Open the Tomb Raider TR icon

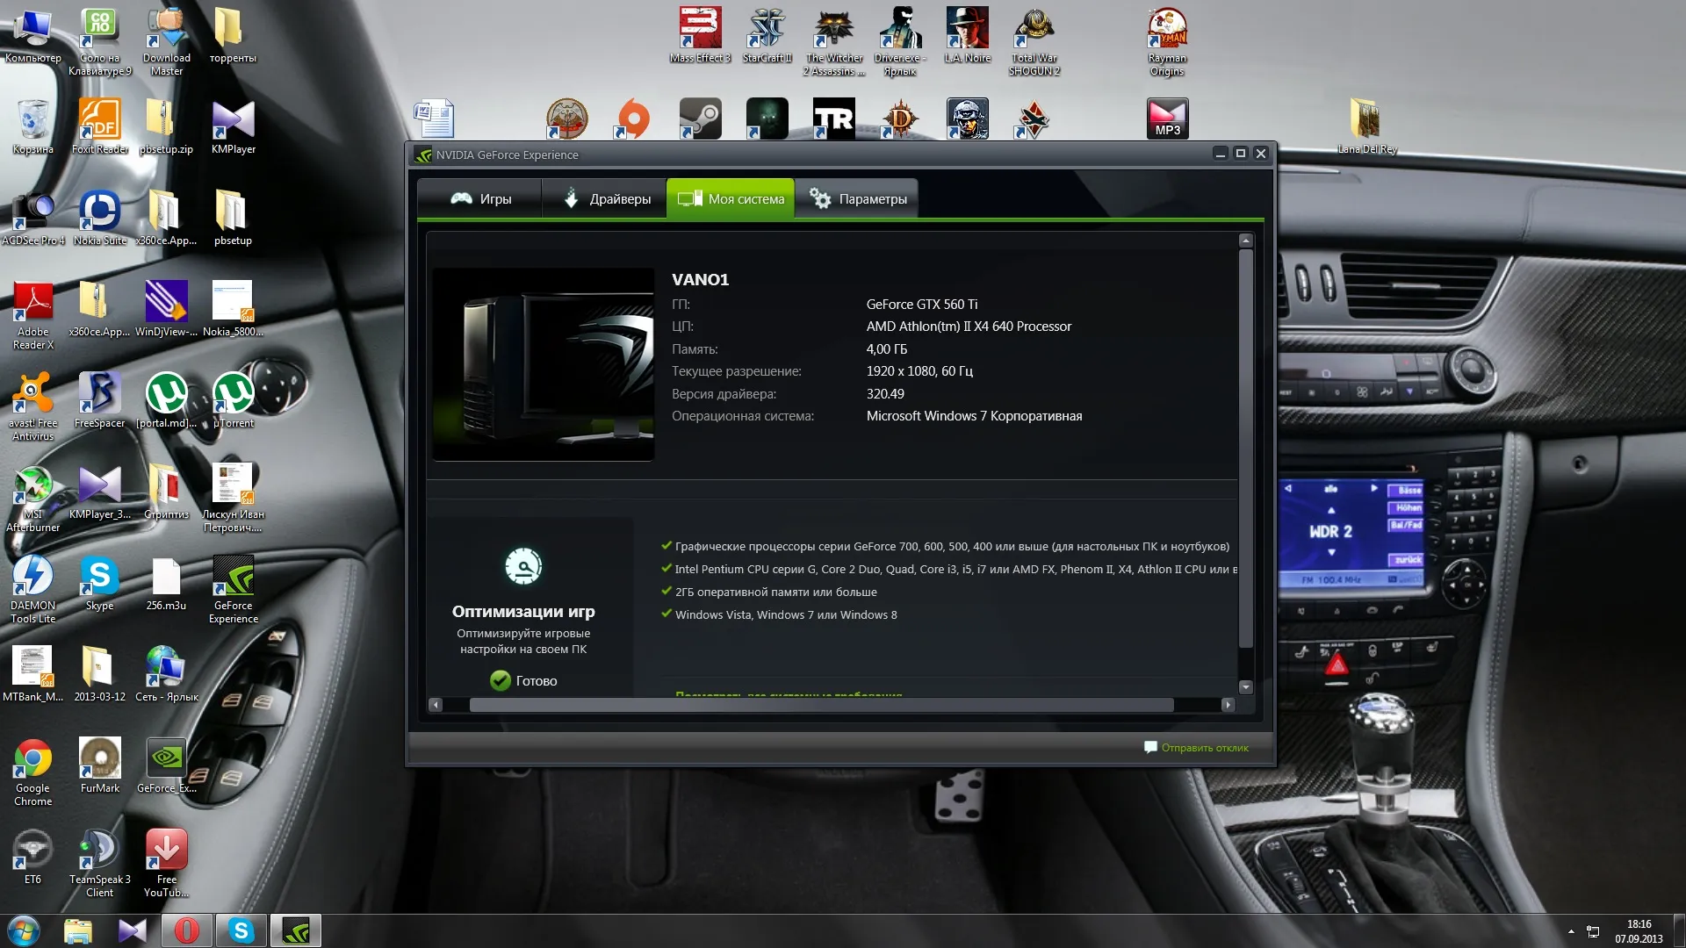point(833,118)
